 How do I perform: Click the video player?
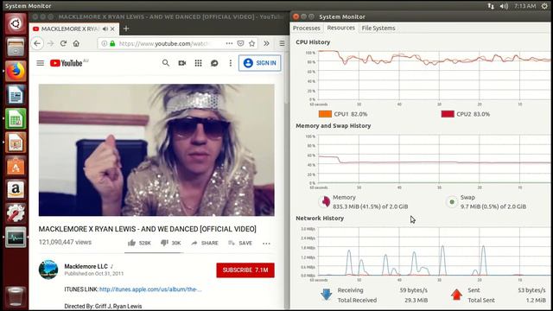point(156,149)
